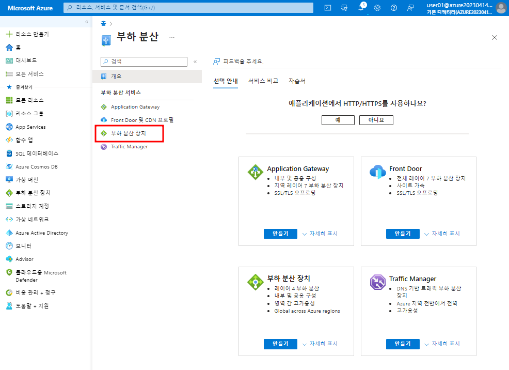Select 개요 in the resource menu
The width and height of the screenshot is (509, 370).
point(147,76)
